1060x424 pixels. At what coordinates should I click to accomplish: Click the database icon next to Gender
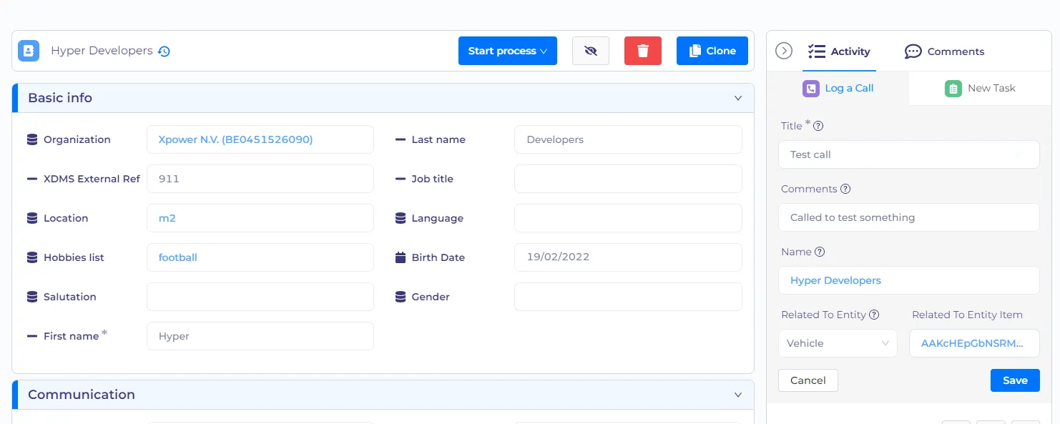[401, 297]
